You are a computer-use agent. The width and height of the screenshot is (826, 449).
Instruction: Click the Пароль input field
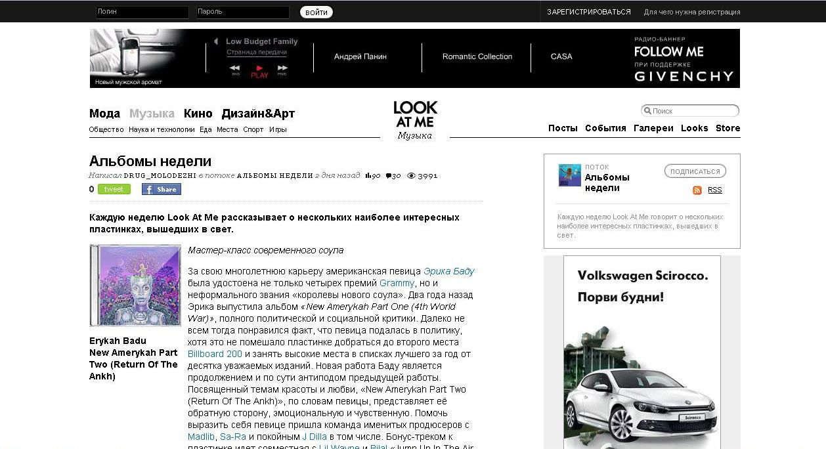(x=243, y=12)
